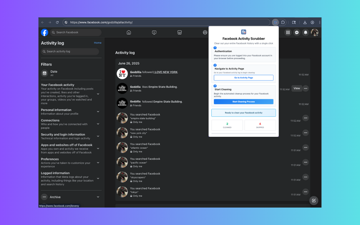Open the Facebook notifications bell

pos(305,32)
